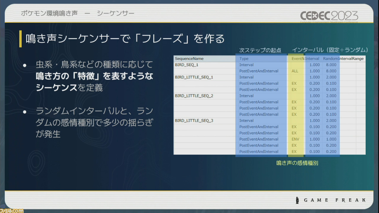Click the lower ファミ通.com corner watermark
The height and width of the screenshot is (213, 379).
pyautogui.click(x=12, y=211)
